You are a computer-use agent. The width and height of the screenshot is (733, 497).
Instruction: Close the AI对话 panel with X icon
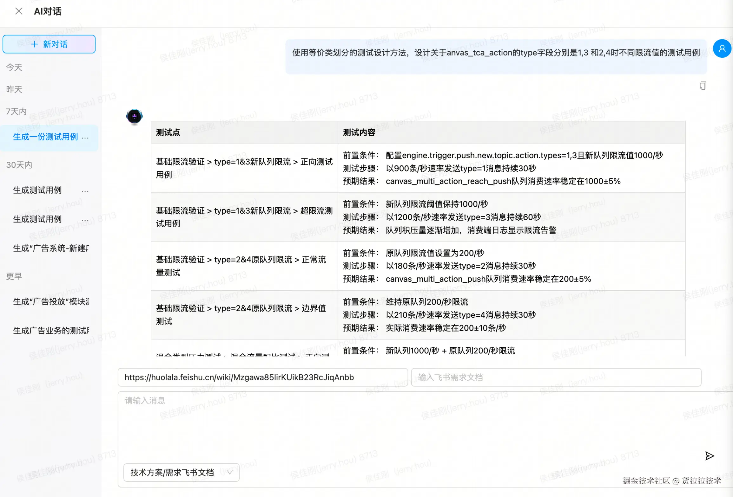point(19,11)
